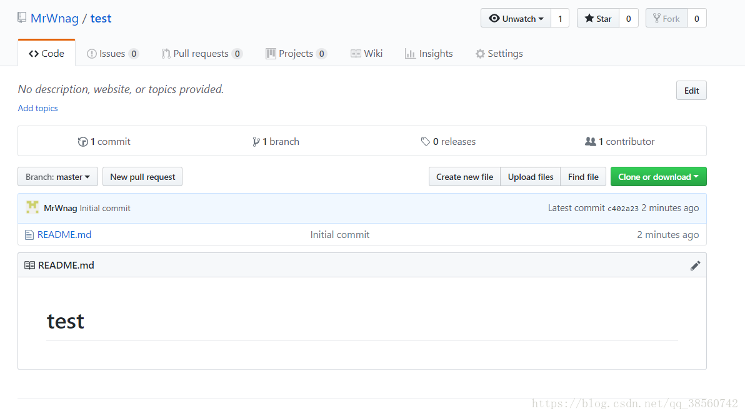Viewport: 745px width, 416px height.
Task: Click the book icon in README.md header
Action: (x=29, y=265)
